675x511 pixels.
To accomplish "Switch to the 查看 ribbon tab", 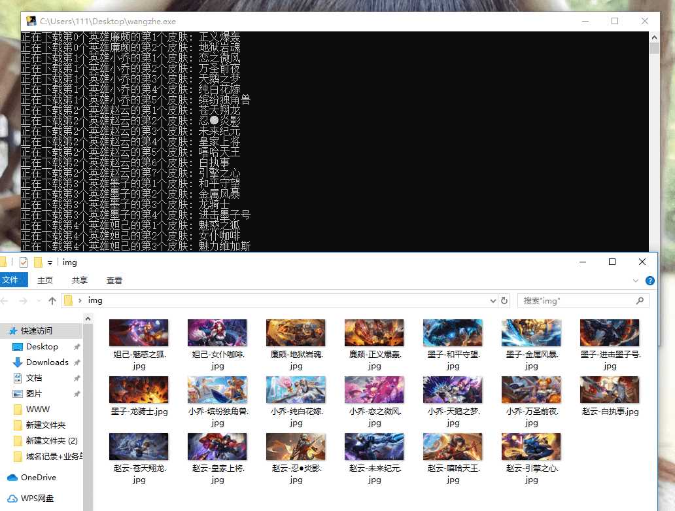I will pyautogui.click(x=114, y=280).
